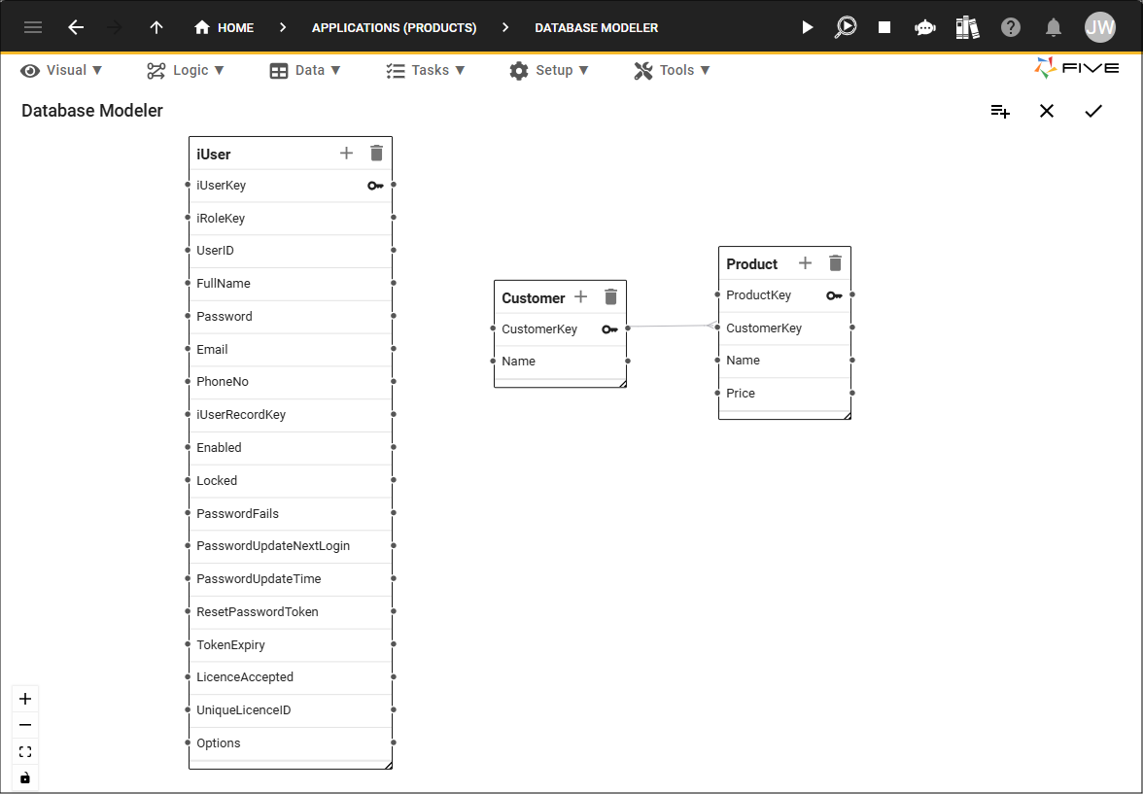Screen dimensions: 1143x794
Task: Click the Five logo
Action: [x=1077, y=68]
